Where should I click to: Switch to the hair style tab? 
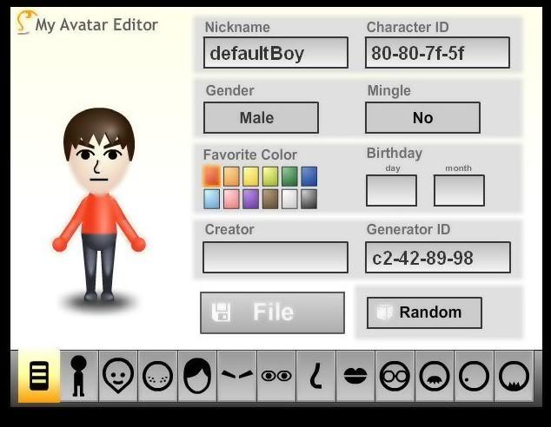tap(197, 376)
